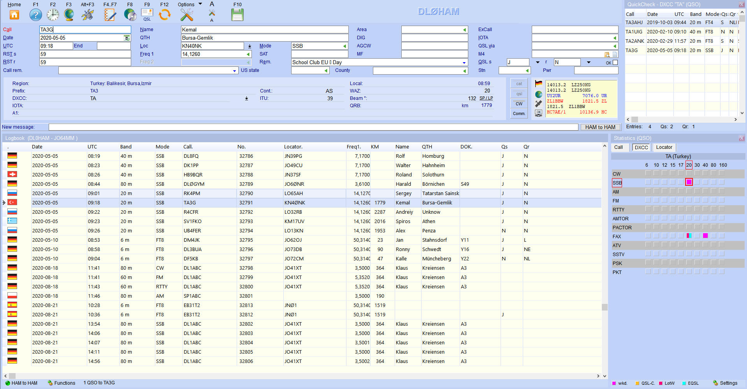Click the F2 clock icon
This screenshot has width=747, height=389.
(x=53, y=15)
